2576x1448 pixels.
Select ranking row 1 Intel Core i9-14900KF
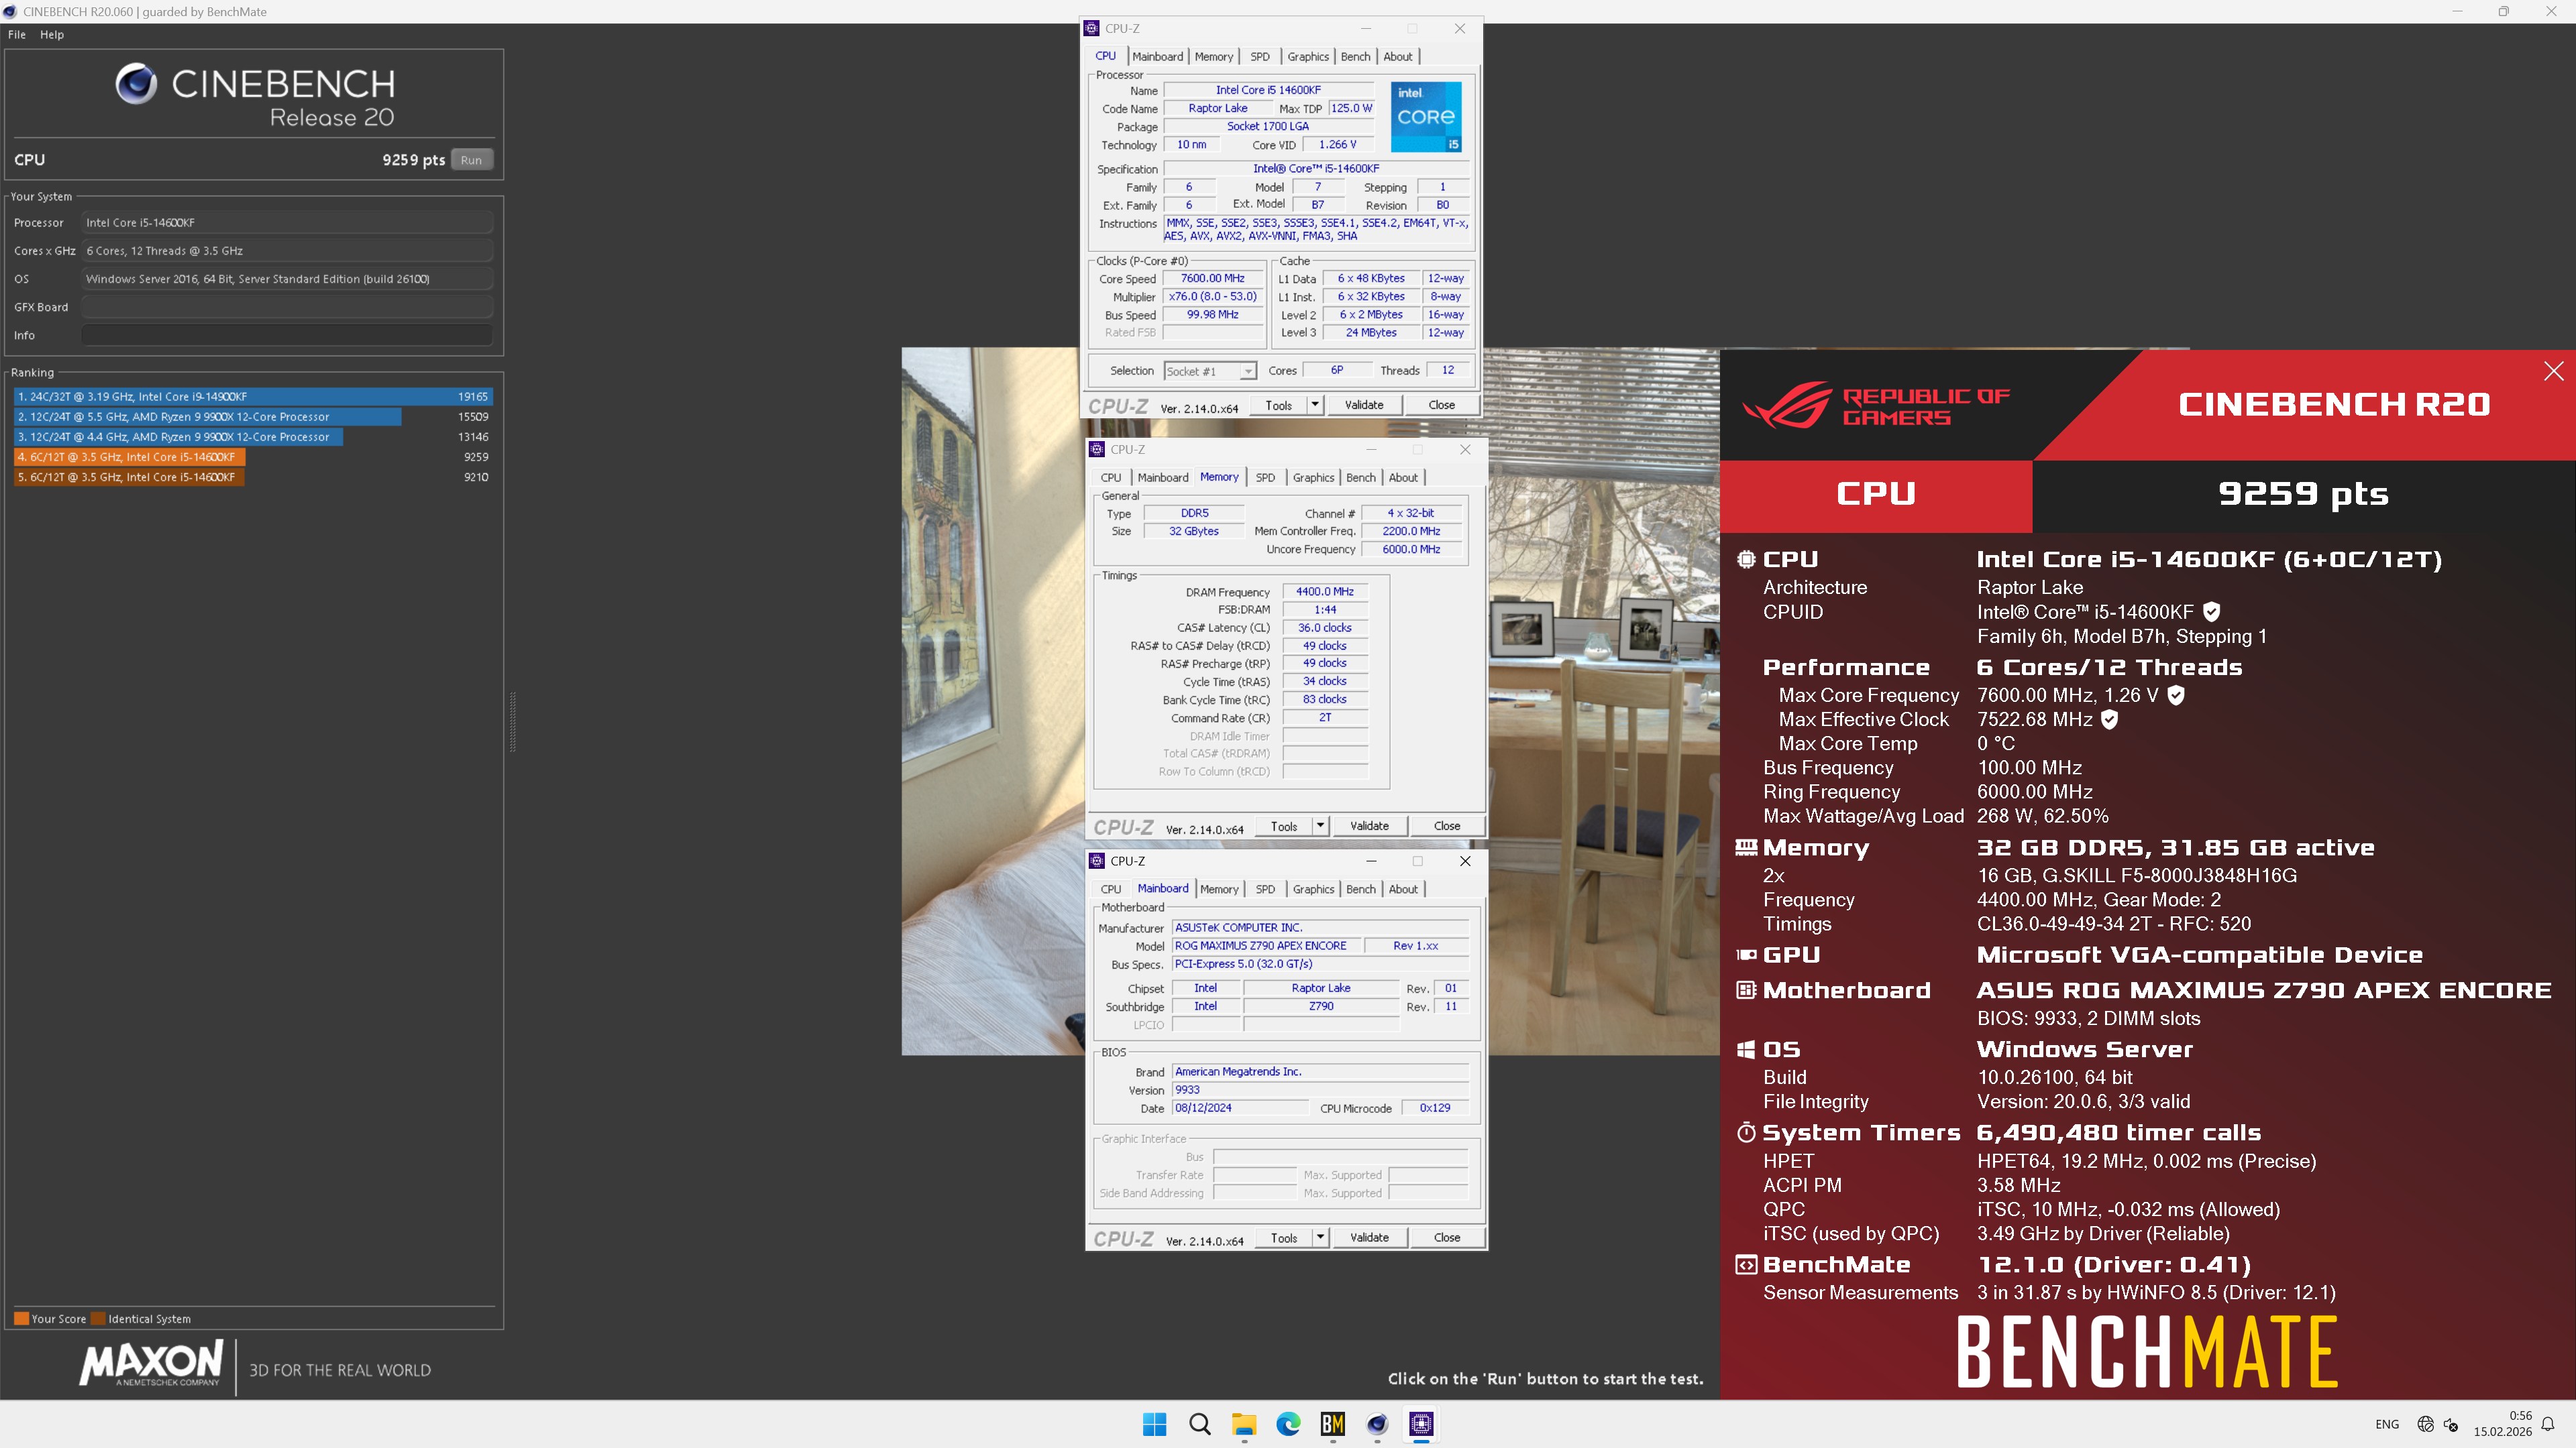(x=253, y=397)
